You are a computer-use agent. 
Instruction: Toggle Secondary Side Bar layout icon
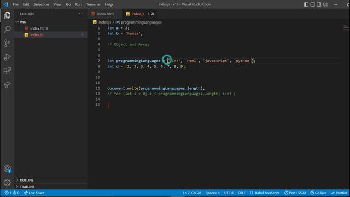point(319,4)
